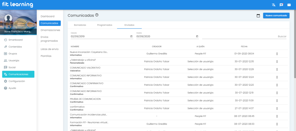The image size is (296, 131).
Task: Expand three-dot menu for PRUEBA DE COMUNICACION
Action: [277, 101]
